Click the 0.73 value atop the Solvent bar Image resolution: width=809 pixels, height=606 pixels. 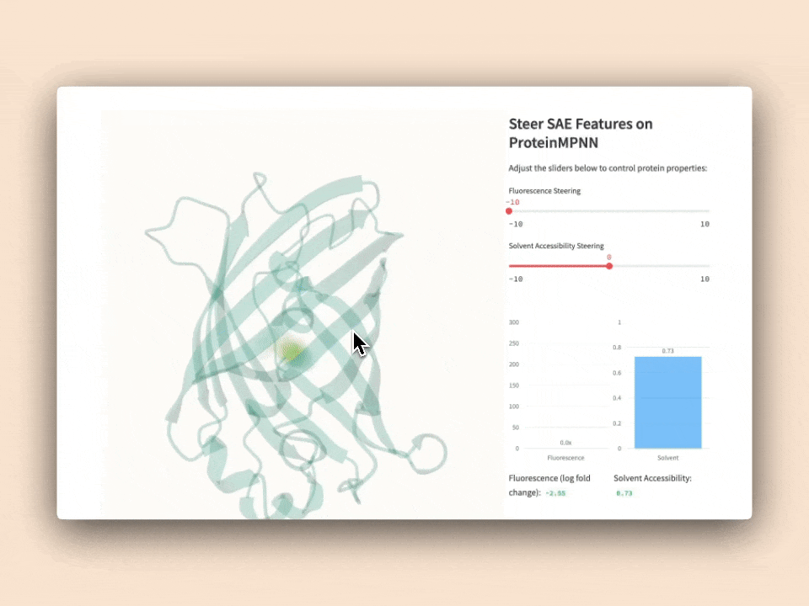[x=667, y=350]
